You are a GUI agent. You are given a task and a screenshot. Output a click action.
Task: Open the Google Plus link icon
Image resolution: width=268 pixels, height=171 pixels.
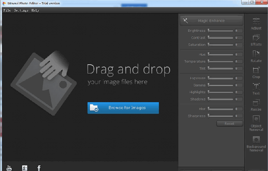pyautogui.click(x=25, y=168)
